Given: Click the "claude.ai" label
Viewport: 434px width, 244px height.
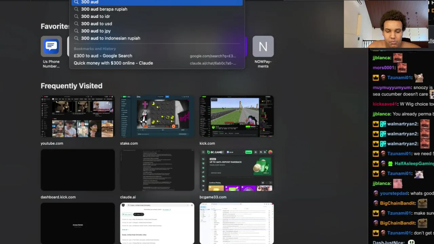Looking at the screenshot, I should pyautogui.click(x=128, y=197).
